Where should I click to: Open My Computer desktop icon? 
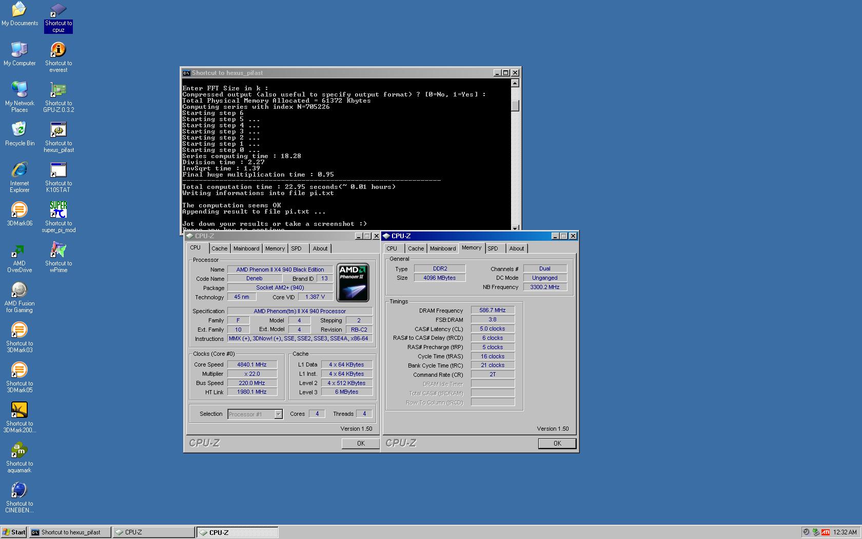pos(19,54)
